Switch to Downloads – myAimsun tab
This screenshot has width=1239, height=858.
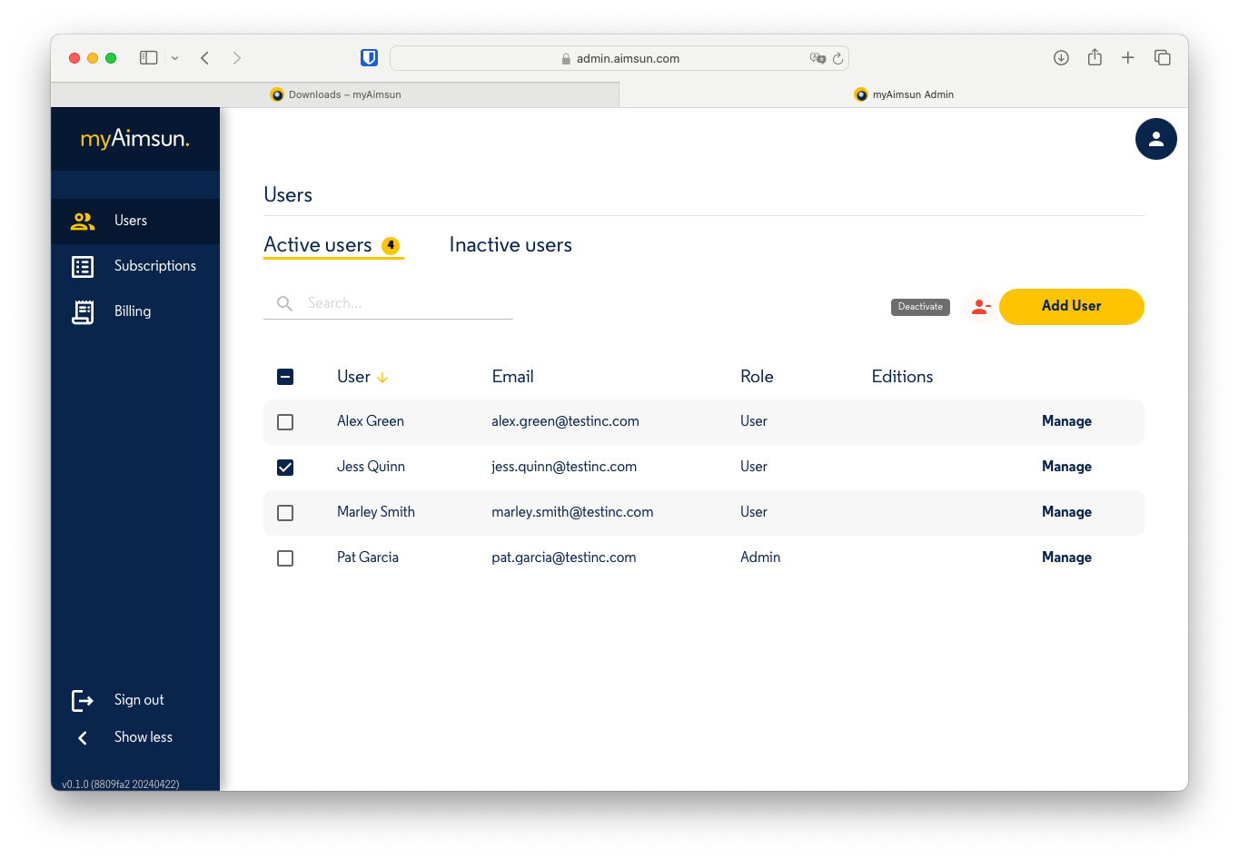pos(335,94)
